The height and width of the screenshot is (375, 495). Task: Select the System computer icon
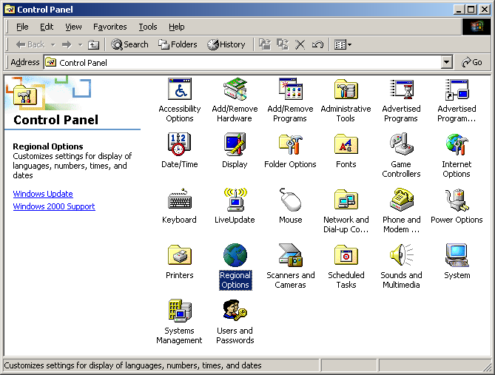click(457, 255)
